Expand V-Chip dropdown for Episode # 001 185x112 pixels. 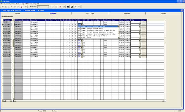(x=140, y=24)
